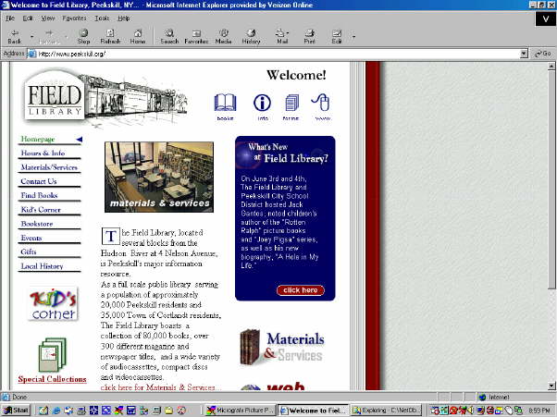The height and width of the screenshot is (417, 557).
Task: Open the Materials/Services sidebar link
Action: click(49, 167)
